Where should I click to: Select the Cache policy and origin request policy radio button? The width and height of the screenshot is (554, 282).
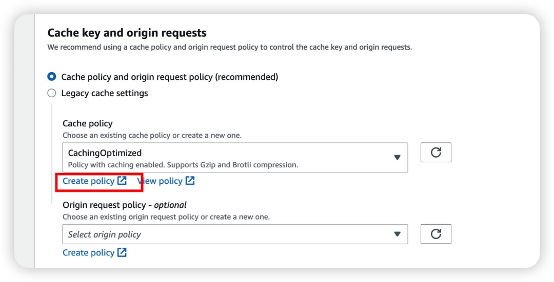52,77
